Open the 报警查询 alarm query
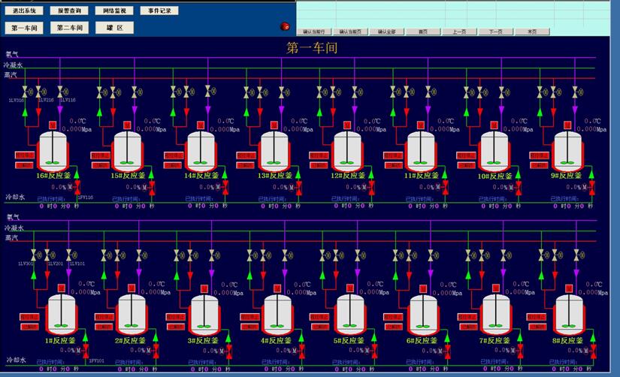This screenshot has height=377, width=620. [69, 11]
